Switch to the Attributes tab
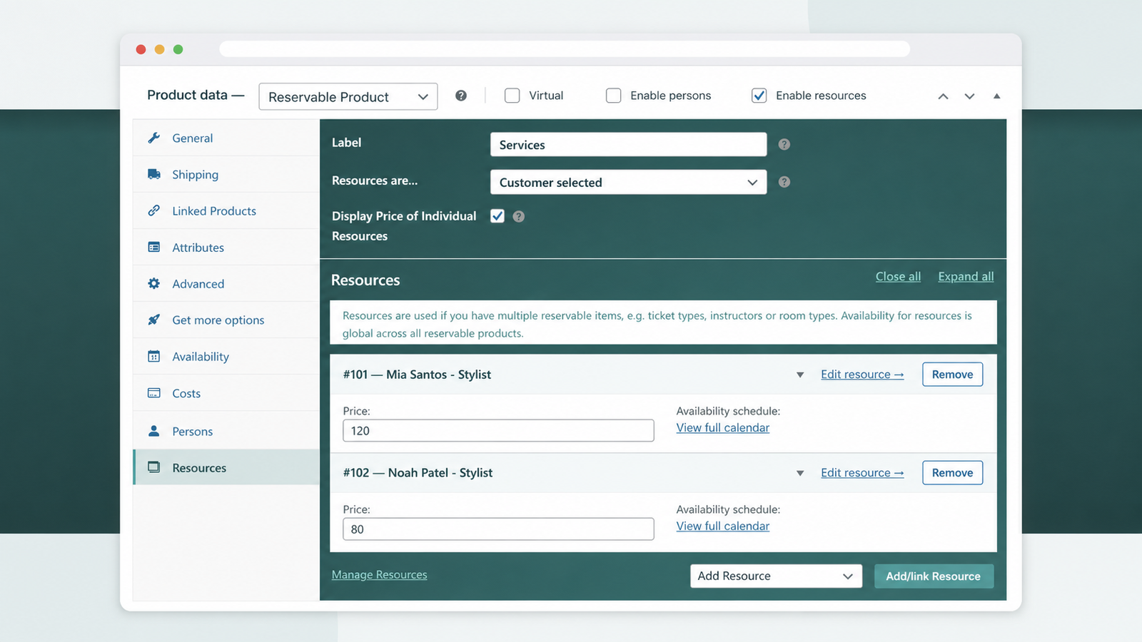 [226, 247]
